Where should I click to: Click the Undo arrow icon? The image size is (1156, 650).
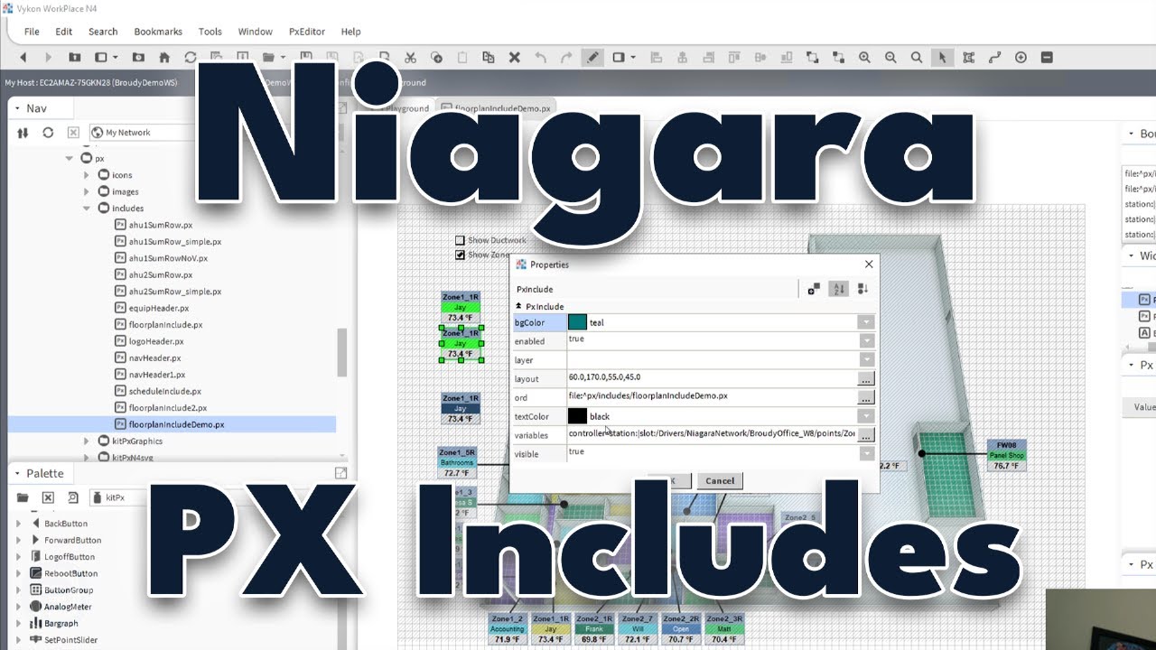point(541,57)
